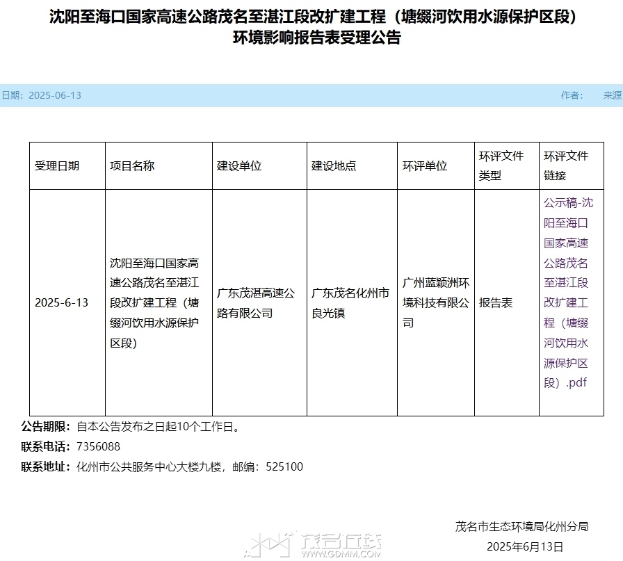Click the 来源 label in blue bar
This screenshot has width=623, height=561.
tap(613, 95)
